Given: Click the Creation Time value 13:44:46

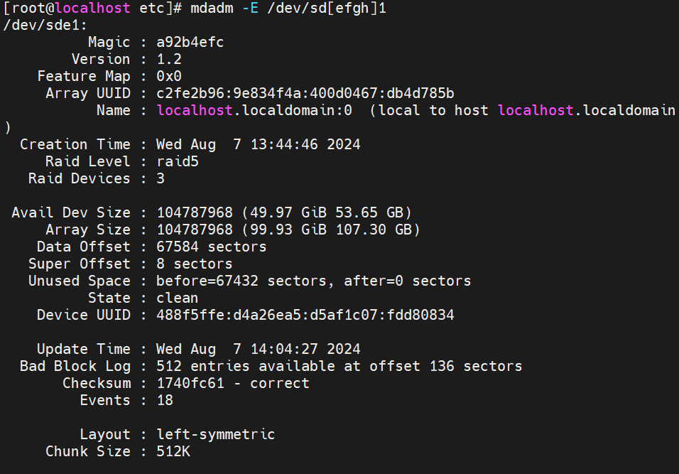Looking at the screenshot, I should (x=284, y=144).
